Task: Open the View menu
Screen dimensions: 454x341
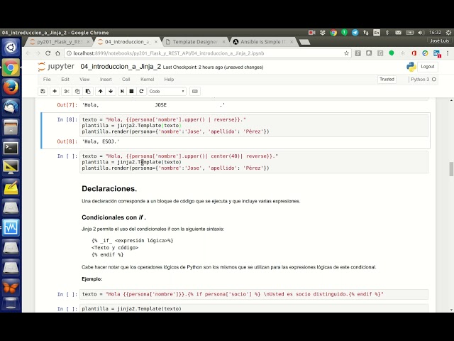Action: 84,79
